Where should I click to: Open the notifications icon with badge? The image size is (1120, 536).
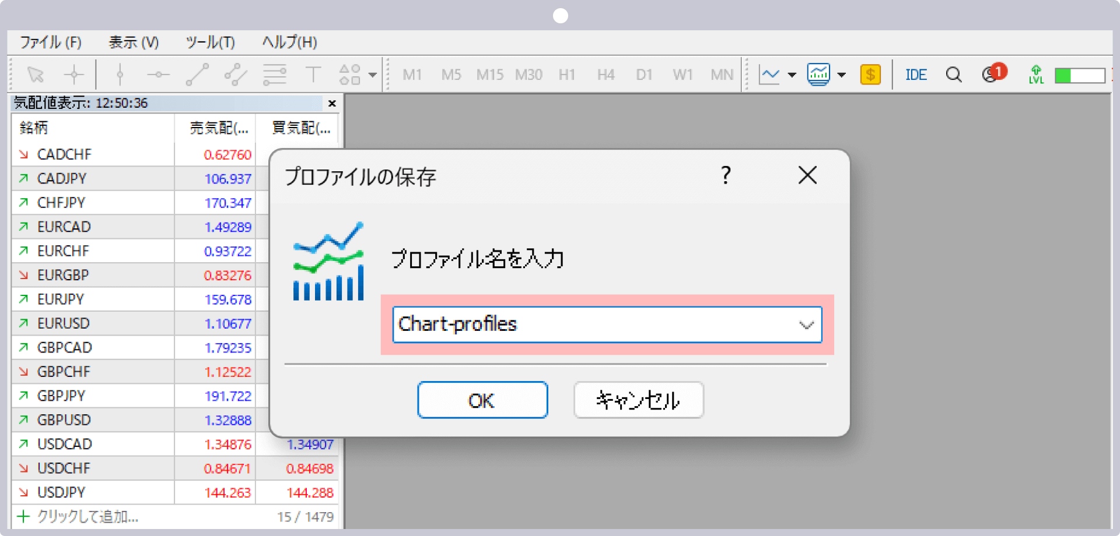click(993, 73)
